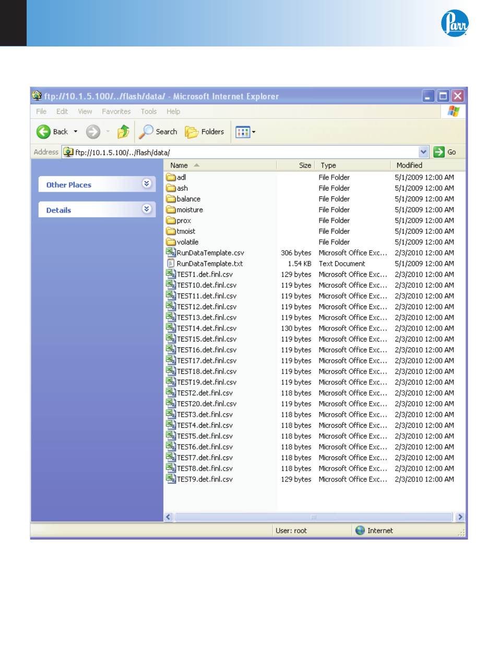Image resolution: width=498 pixels, height=645 pixels.
Task: Click the TEST20.det.finl.csv file icon
Action: pos(171,403)
